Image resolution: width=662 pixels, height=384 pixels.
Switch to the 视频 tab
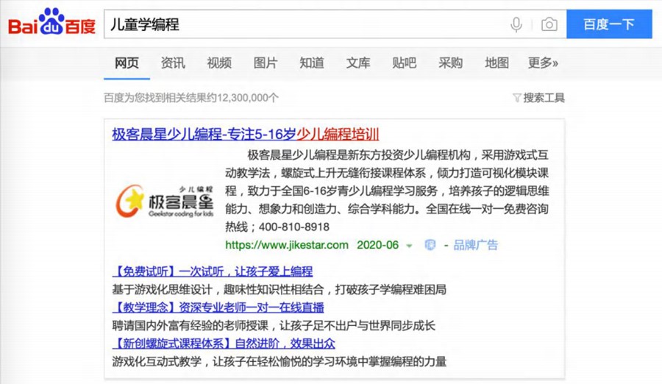[219, 63]
